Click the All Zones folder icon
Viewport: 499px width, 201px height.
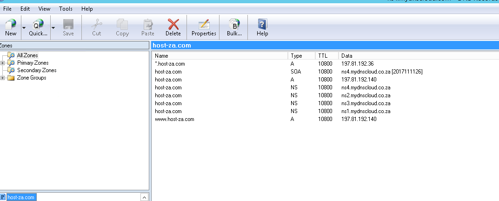tap(11, 55)
